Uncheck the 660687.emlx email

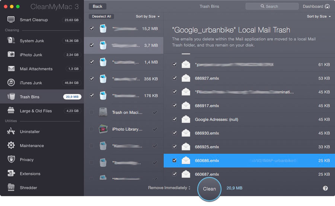tap(175, 174)
